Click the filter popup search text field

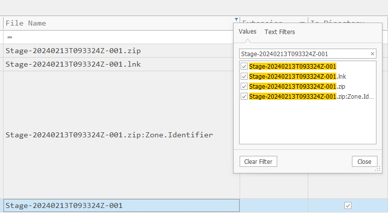point(303,54)
